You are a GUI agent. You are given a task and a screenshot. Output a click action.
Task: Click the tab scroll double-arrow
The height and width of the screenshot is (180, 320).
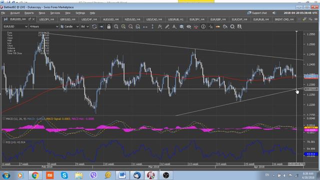[x=316, y=19]
